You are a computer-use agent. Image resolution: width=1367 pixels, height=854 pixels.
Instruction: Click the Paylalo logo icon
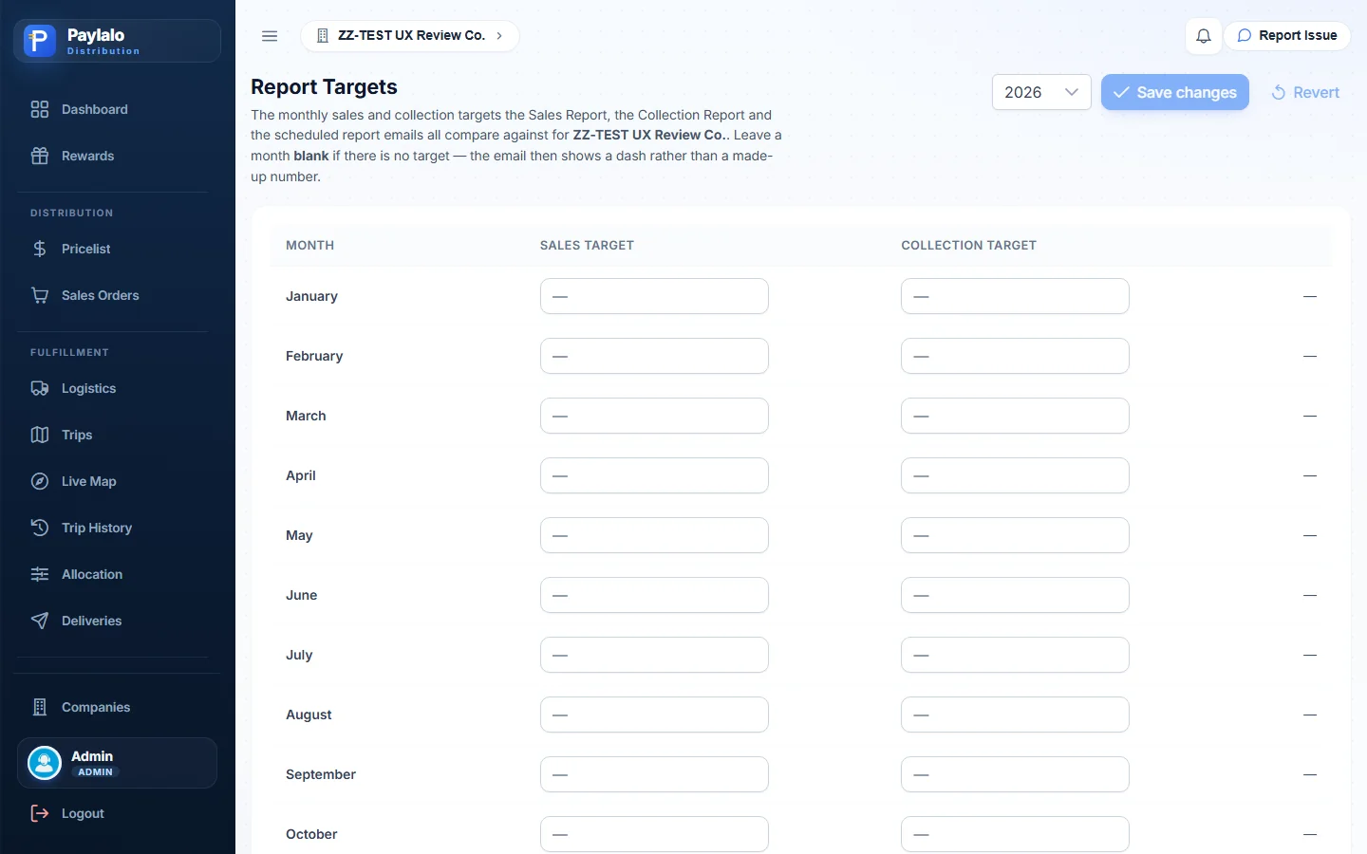click(x=40, y=41)
